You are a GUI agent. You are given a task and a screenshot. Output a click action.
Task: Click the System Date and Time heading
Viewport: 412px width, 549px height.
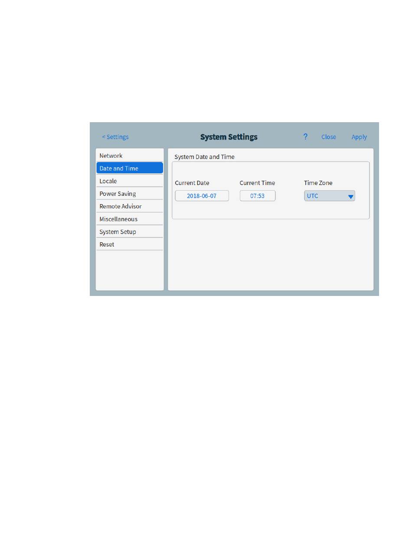204,156
